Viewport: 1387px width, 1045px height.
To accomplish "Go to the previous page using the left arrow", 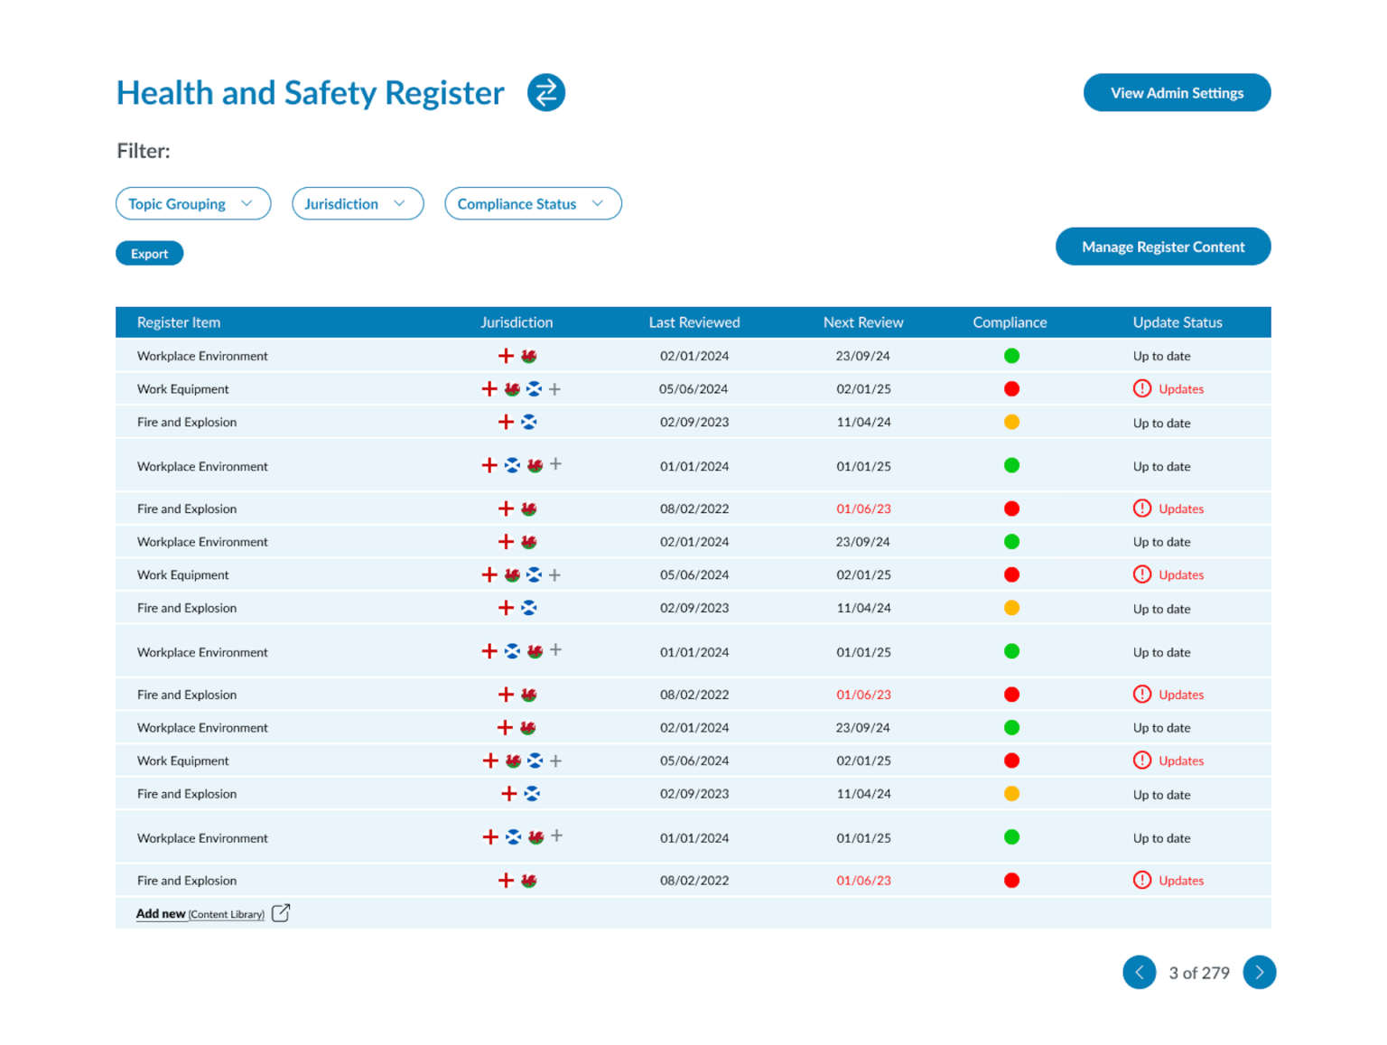I will point(1139,973).
